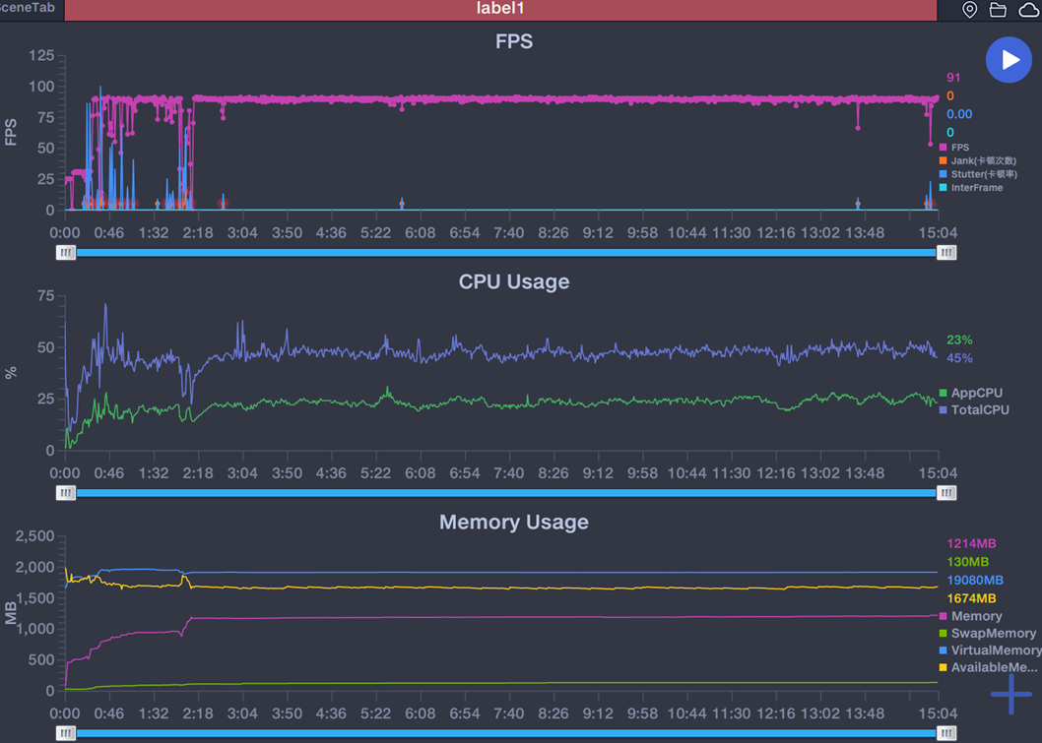Toggle InterFrame series in legend
The height and width of the screenshot is (743, 1042).
(x=971, y=188)
